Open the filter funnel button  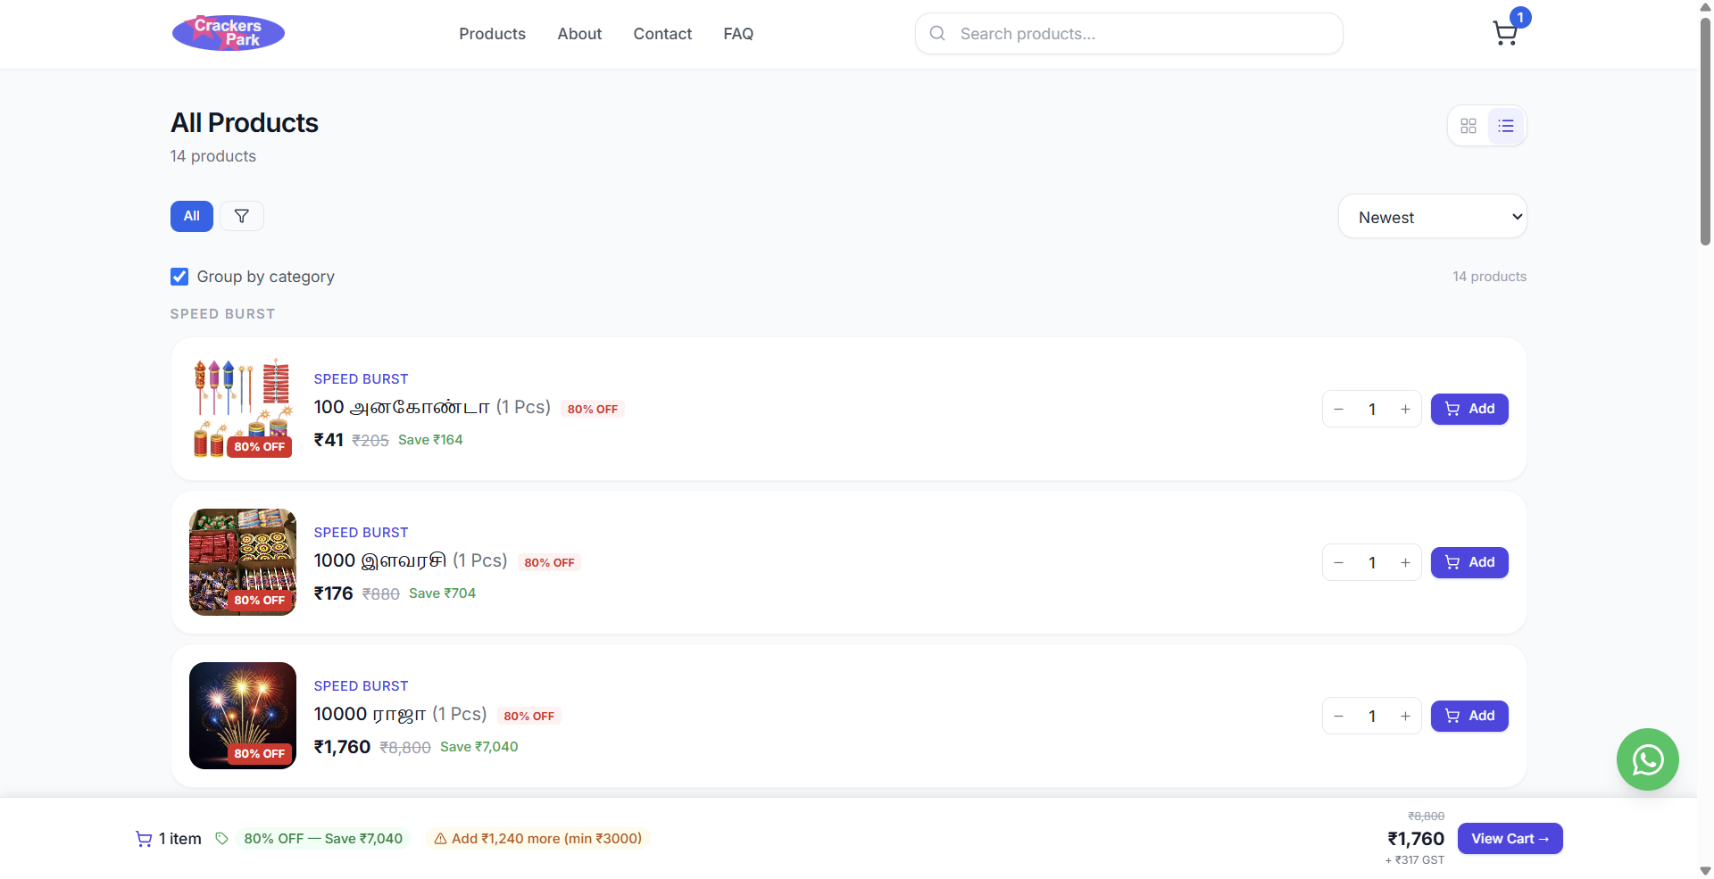click(x=241, y=216)
